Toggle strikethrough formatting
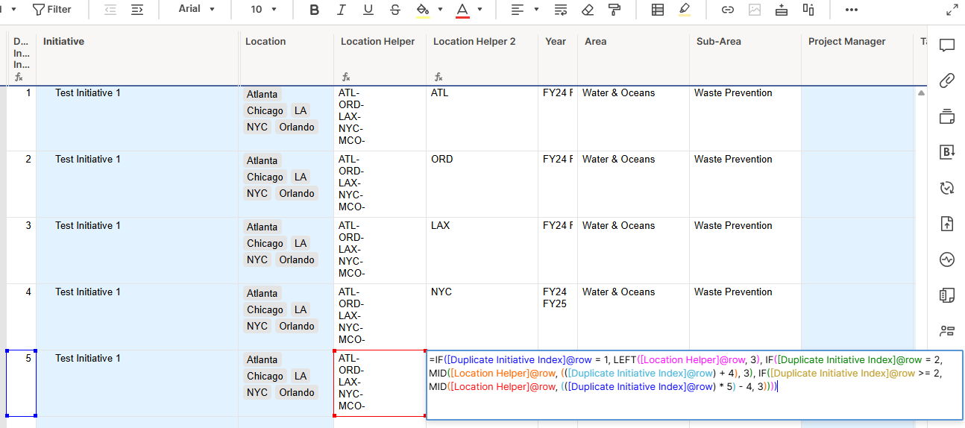The width and height of the screenshot is (965, 428). point(395,9)
